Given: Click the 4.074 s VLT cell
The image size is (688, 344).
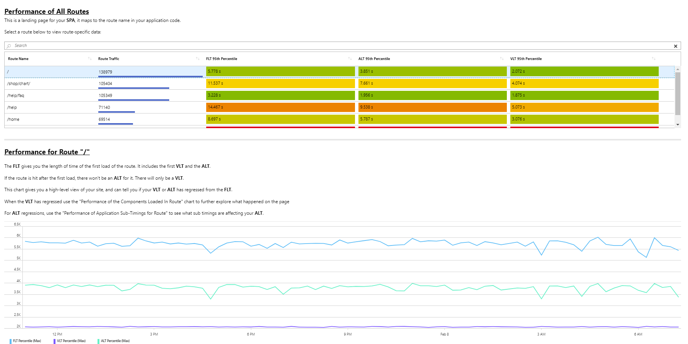Looking at the screenshot, I should click(x=584, y=83).
